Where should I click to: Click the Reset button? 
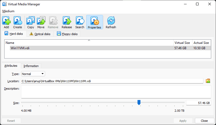[11, 120]
